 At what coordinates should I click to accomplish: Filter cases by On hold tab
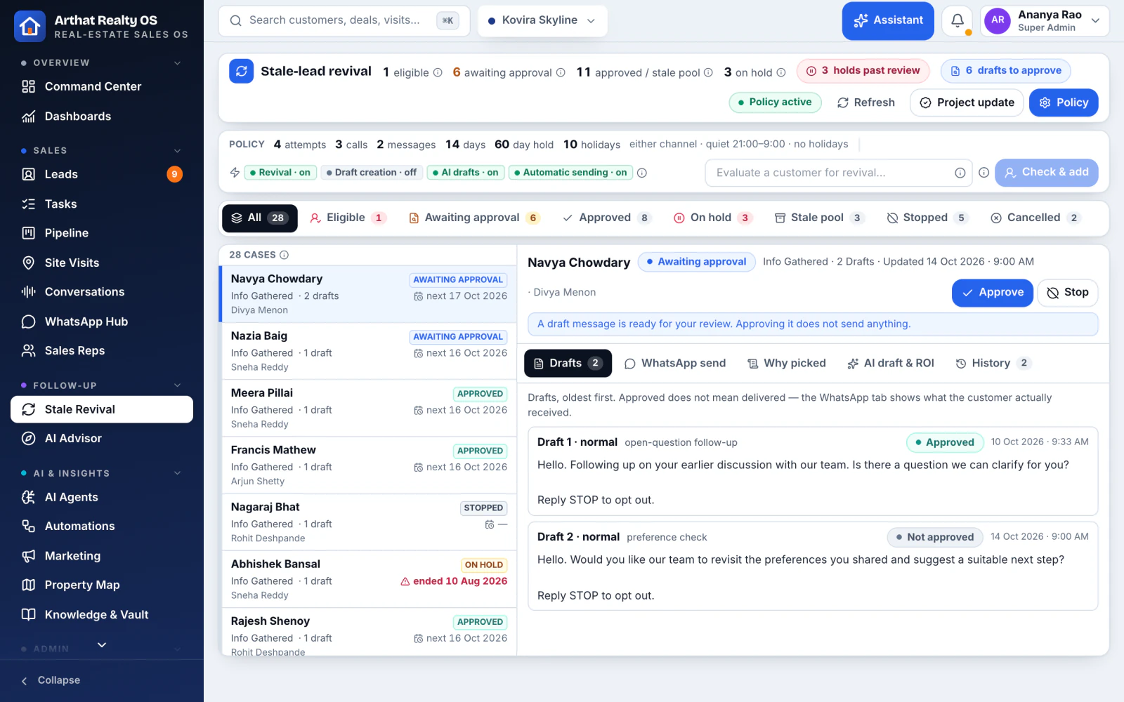tap(712, 218)
